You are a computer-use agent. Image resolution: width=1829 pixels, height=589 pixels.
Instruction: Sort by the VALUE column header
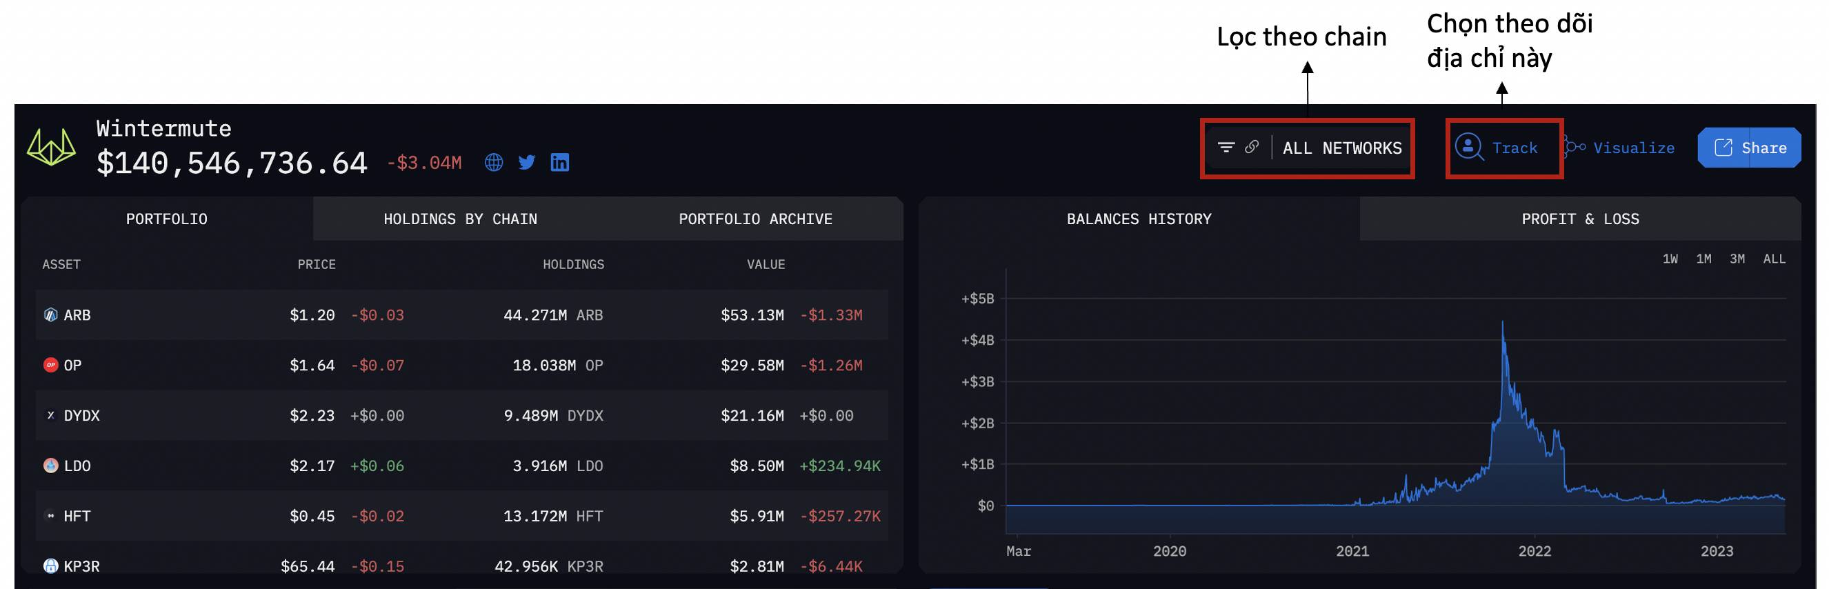(x=766, y=264)
